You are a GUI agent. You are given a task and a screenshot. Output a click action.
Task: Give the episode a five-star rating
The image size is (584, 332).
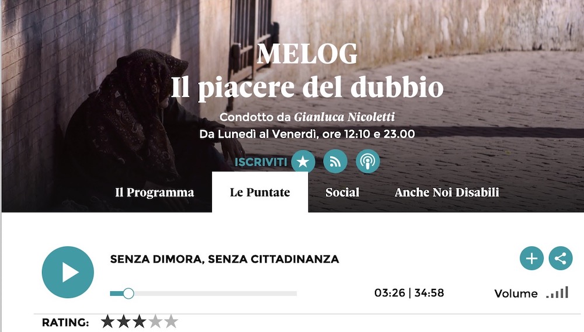pos(171,321)
